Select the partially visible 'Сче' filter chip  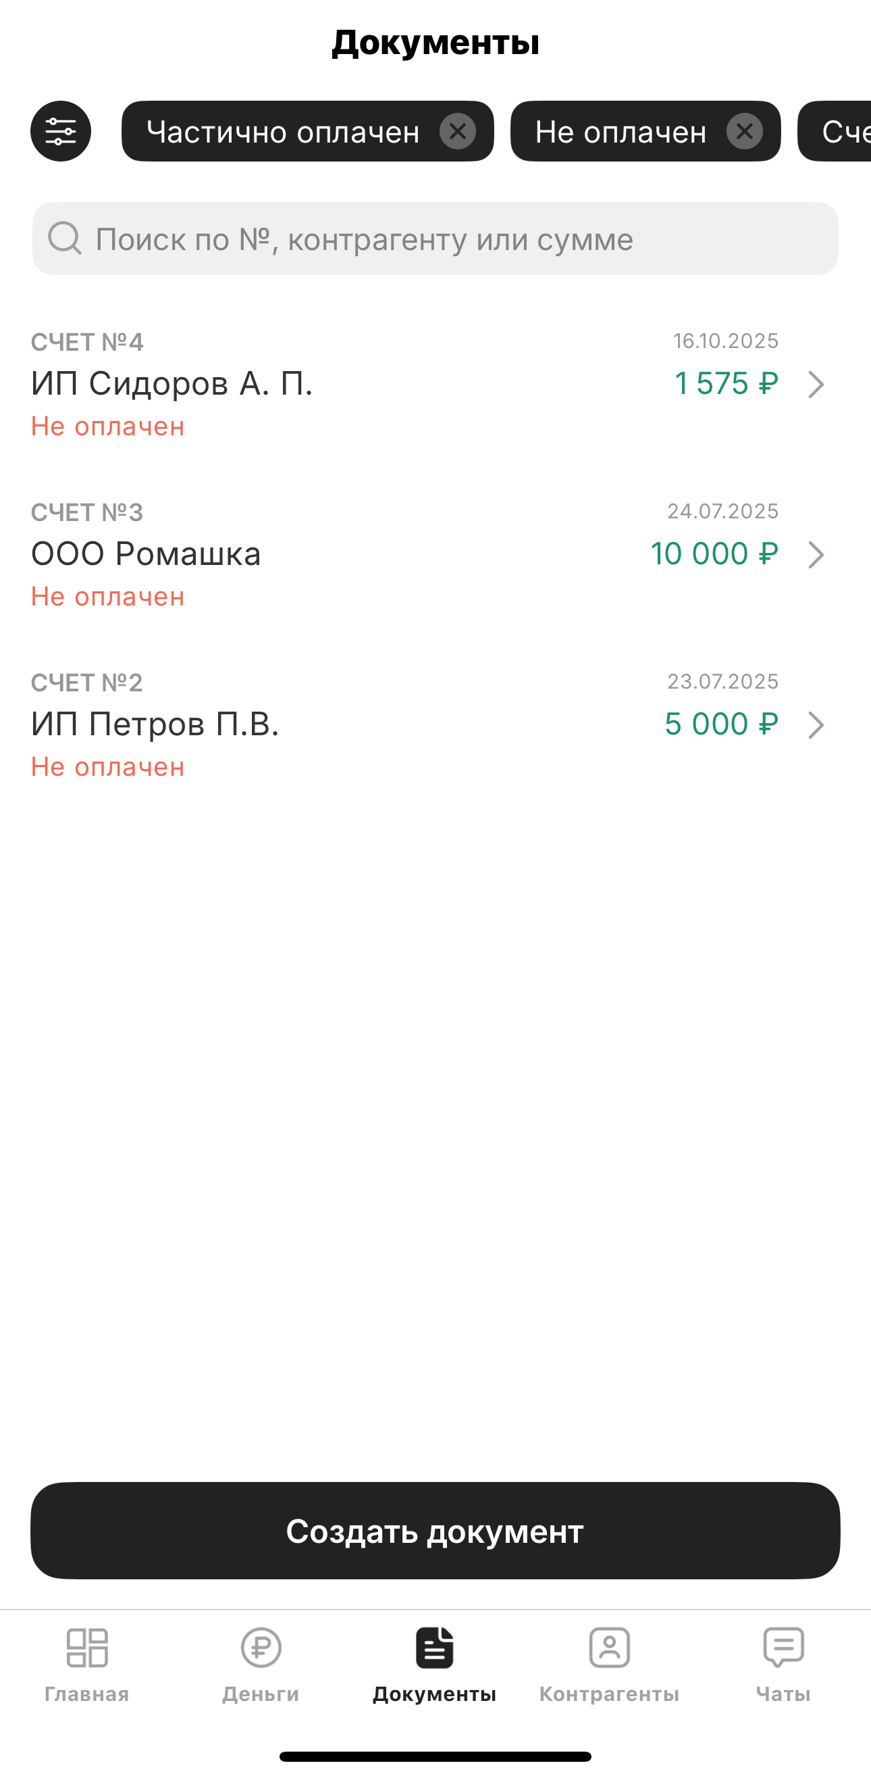[x=843, y=131]
